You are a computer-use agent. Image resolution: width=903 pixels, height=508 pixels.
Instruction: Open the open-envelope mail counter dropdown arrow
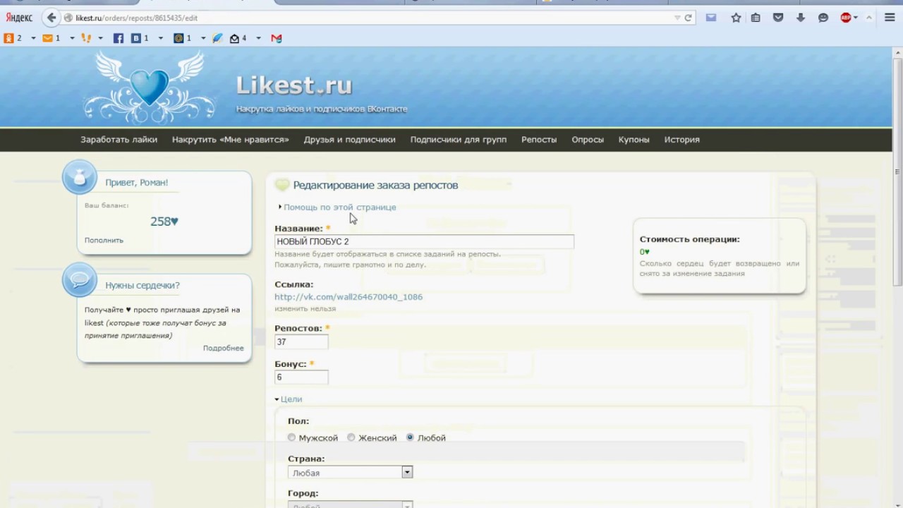click(258, 38)
